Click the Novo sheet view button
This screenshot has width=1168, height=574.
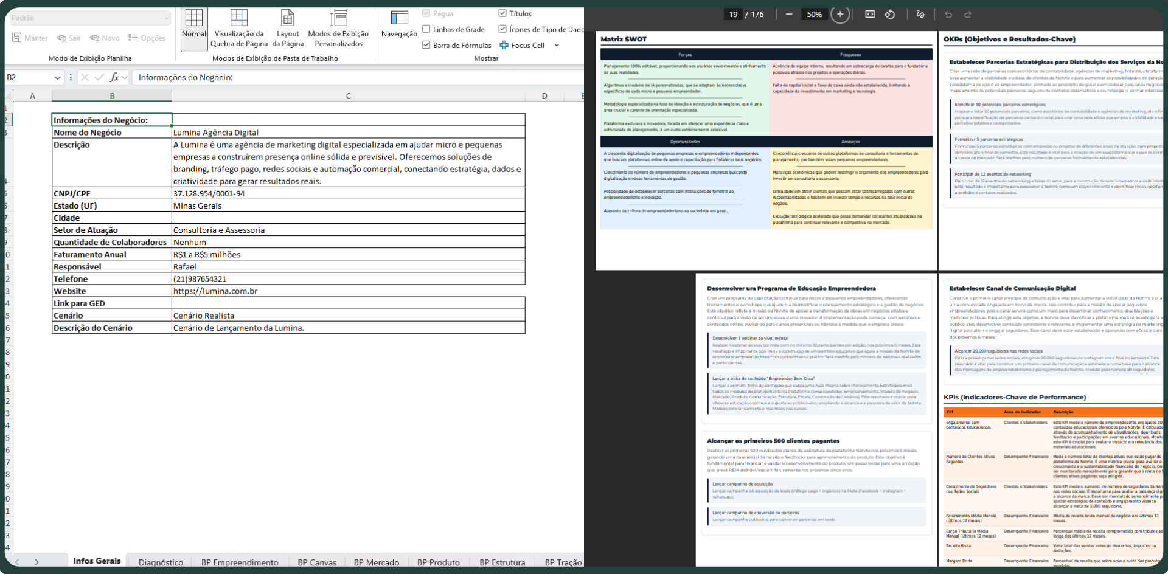105,38
